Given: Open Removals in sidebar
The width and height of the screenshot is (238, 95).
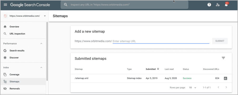Looking at the screenshot, I should 14,89.
